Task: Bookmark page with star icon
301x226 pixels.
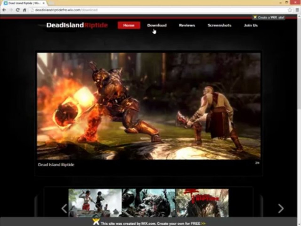Action: pyautogui.click(x=290, y=10)
